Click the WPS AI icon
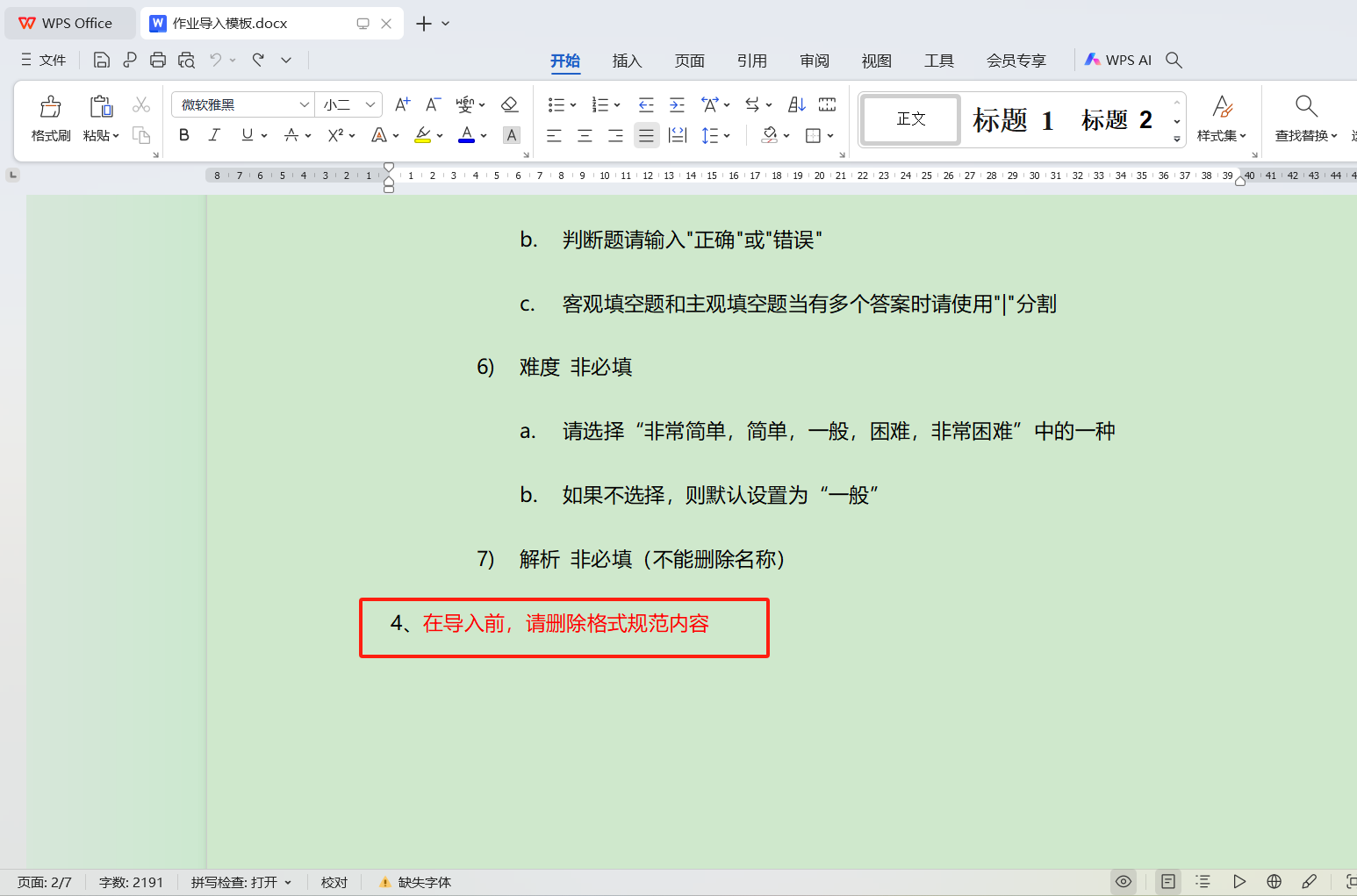Screen dimensions: 1357x896 [1118, 60]
